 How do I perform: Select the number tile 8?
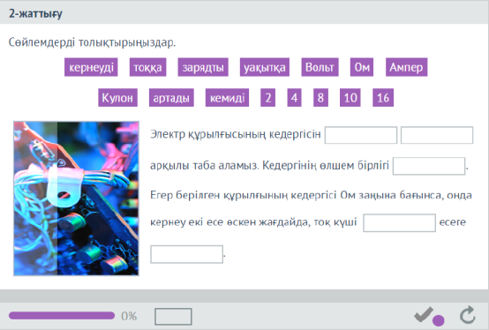[320, 98]
